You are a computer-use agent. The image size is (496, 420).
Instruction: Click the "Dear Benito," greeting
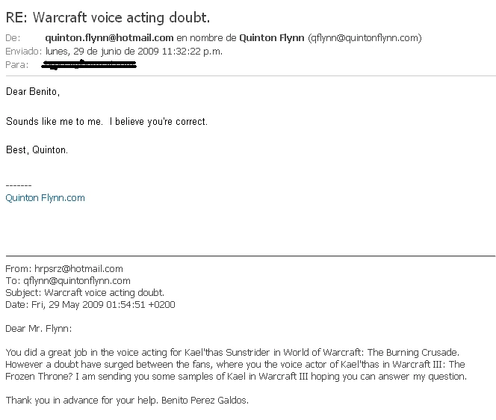coord(31,93)
